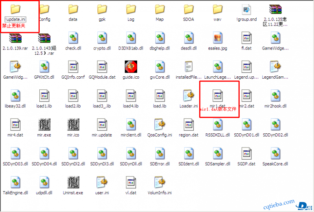Select the RSSDKDLL.dll file icon

click(x=217, y=124)
